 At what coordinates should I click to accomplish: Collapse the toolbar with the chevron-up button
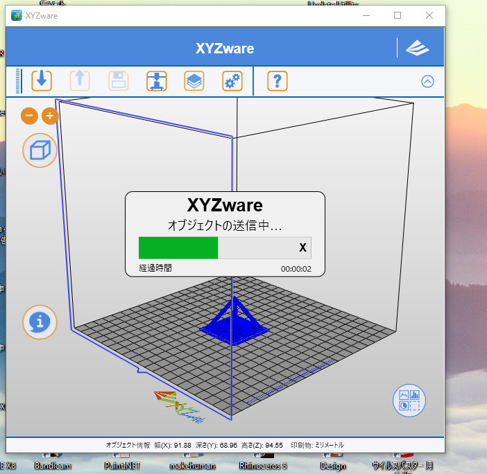427,82
